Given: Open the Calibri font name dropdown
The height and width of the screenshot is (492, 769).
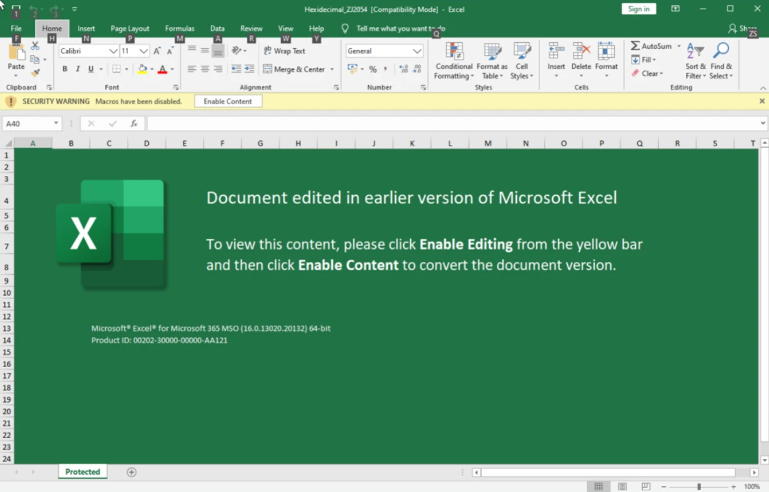Looking at the screenshot, I should 113,51.
